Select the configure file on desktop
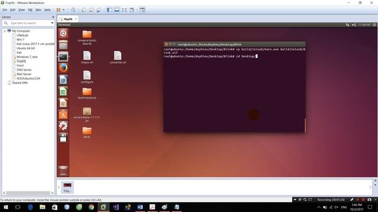The height and width of the screenshot is (212, 378). coord(87,77)
